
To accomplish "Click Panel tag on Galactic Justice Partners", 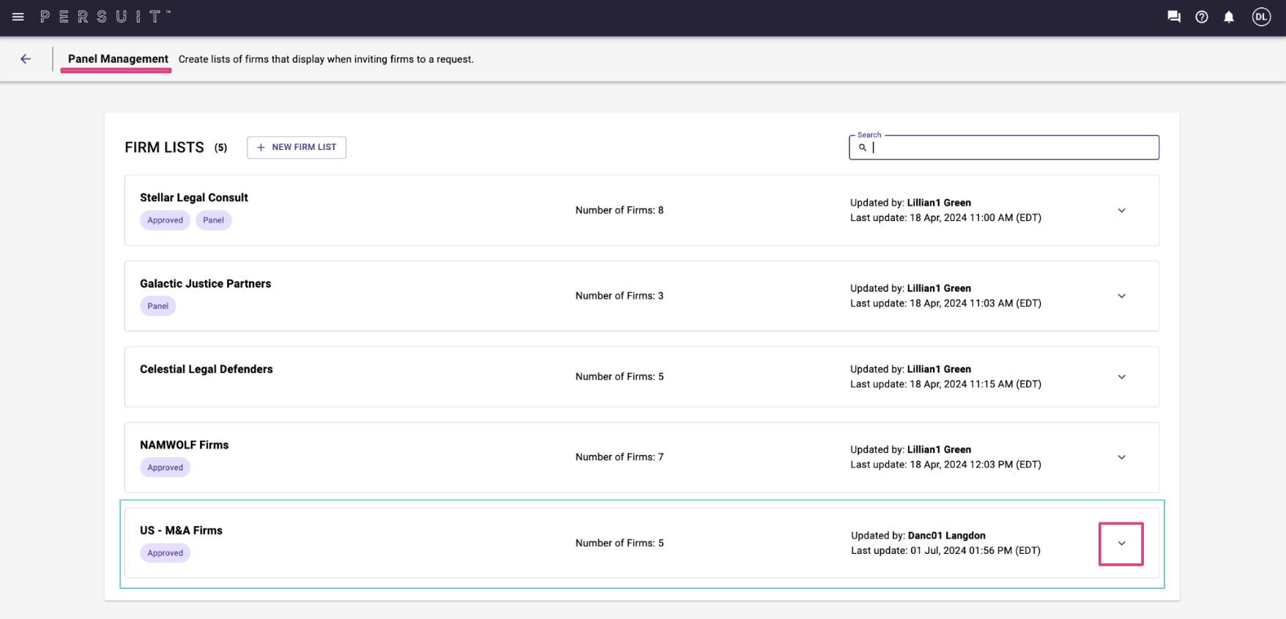I will [158, 306].
